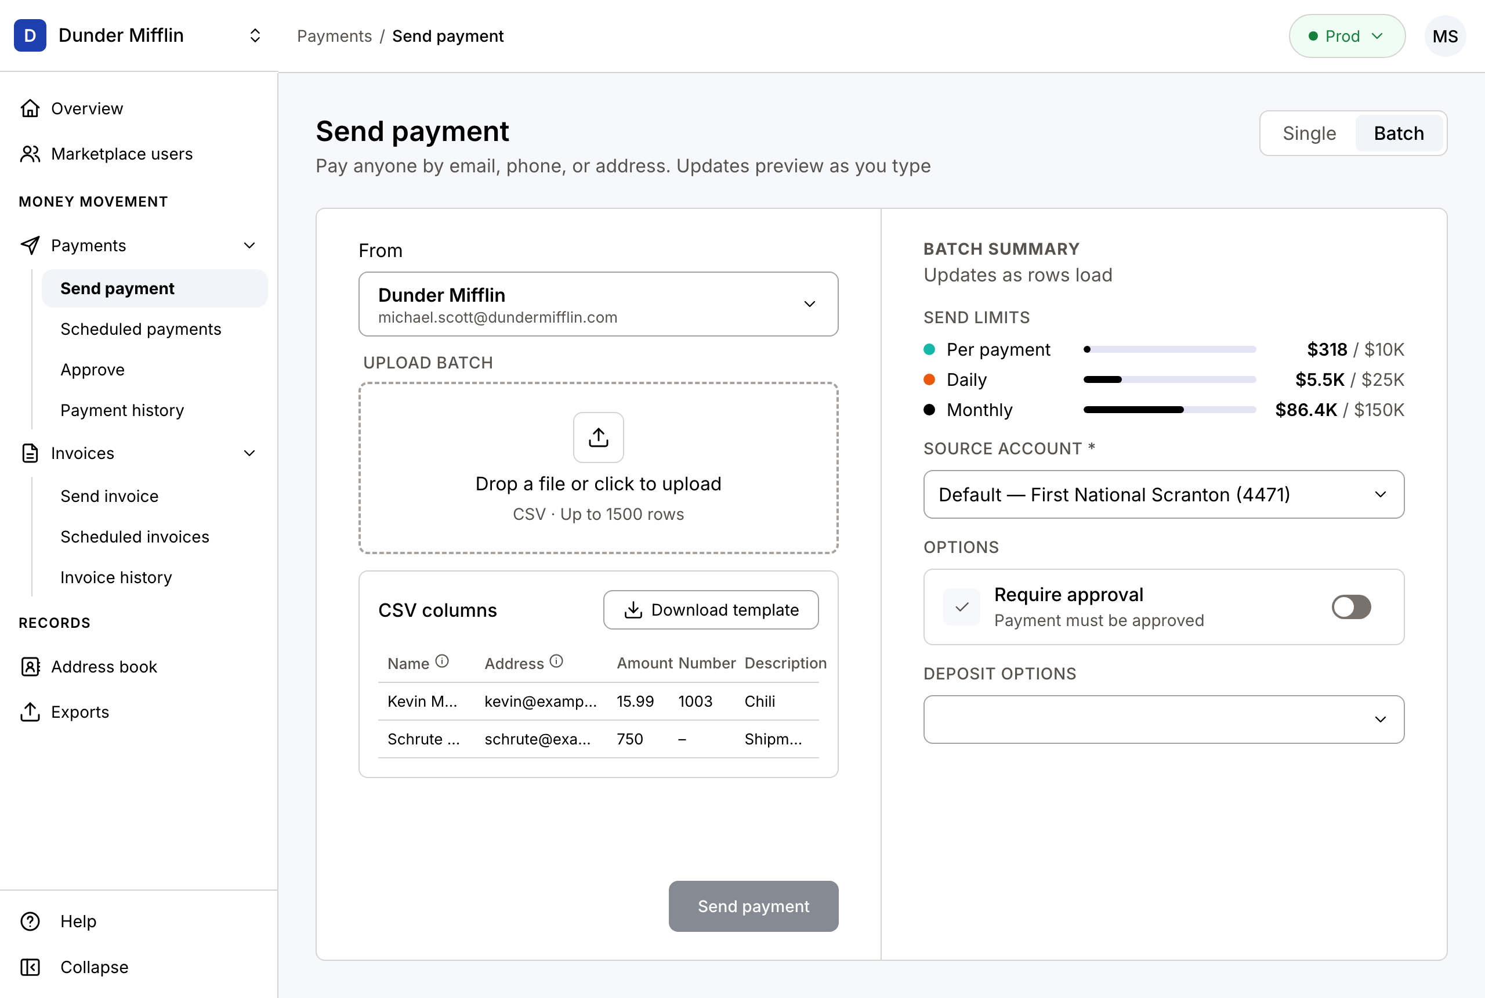Screen dimensions: 1485x998
Task: Click the Send payment submit button
Action: tap(754, 906)
